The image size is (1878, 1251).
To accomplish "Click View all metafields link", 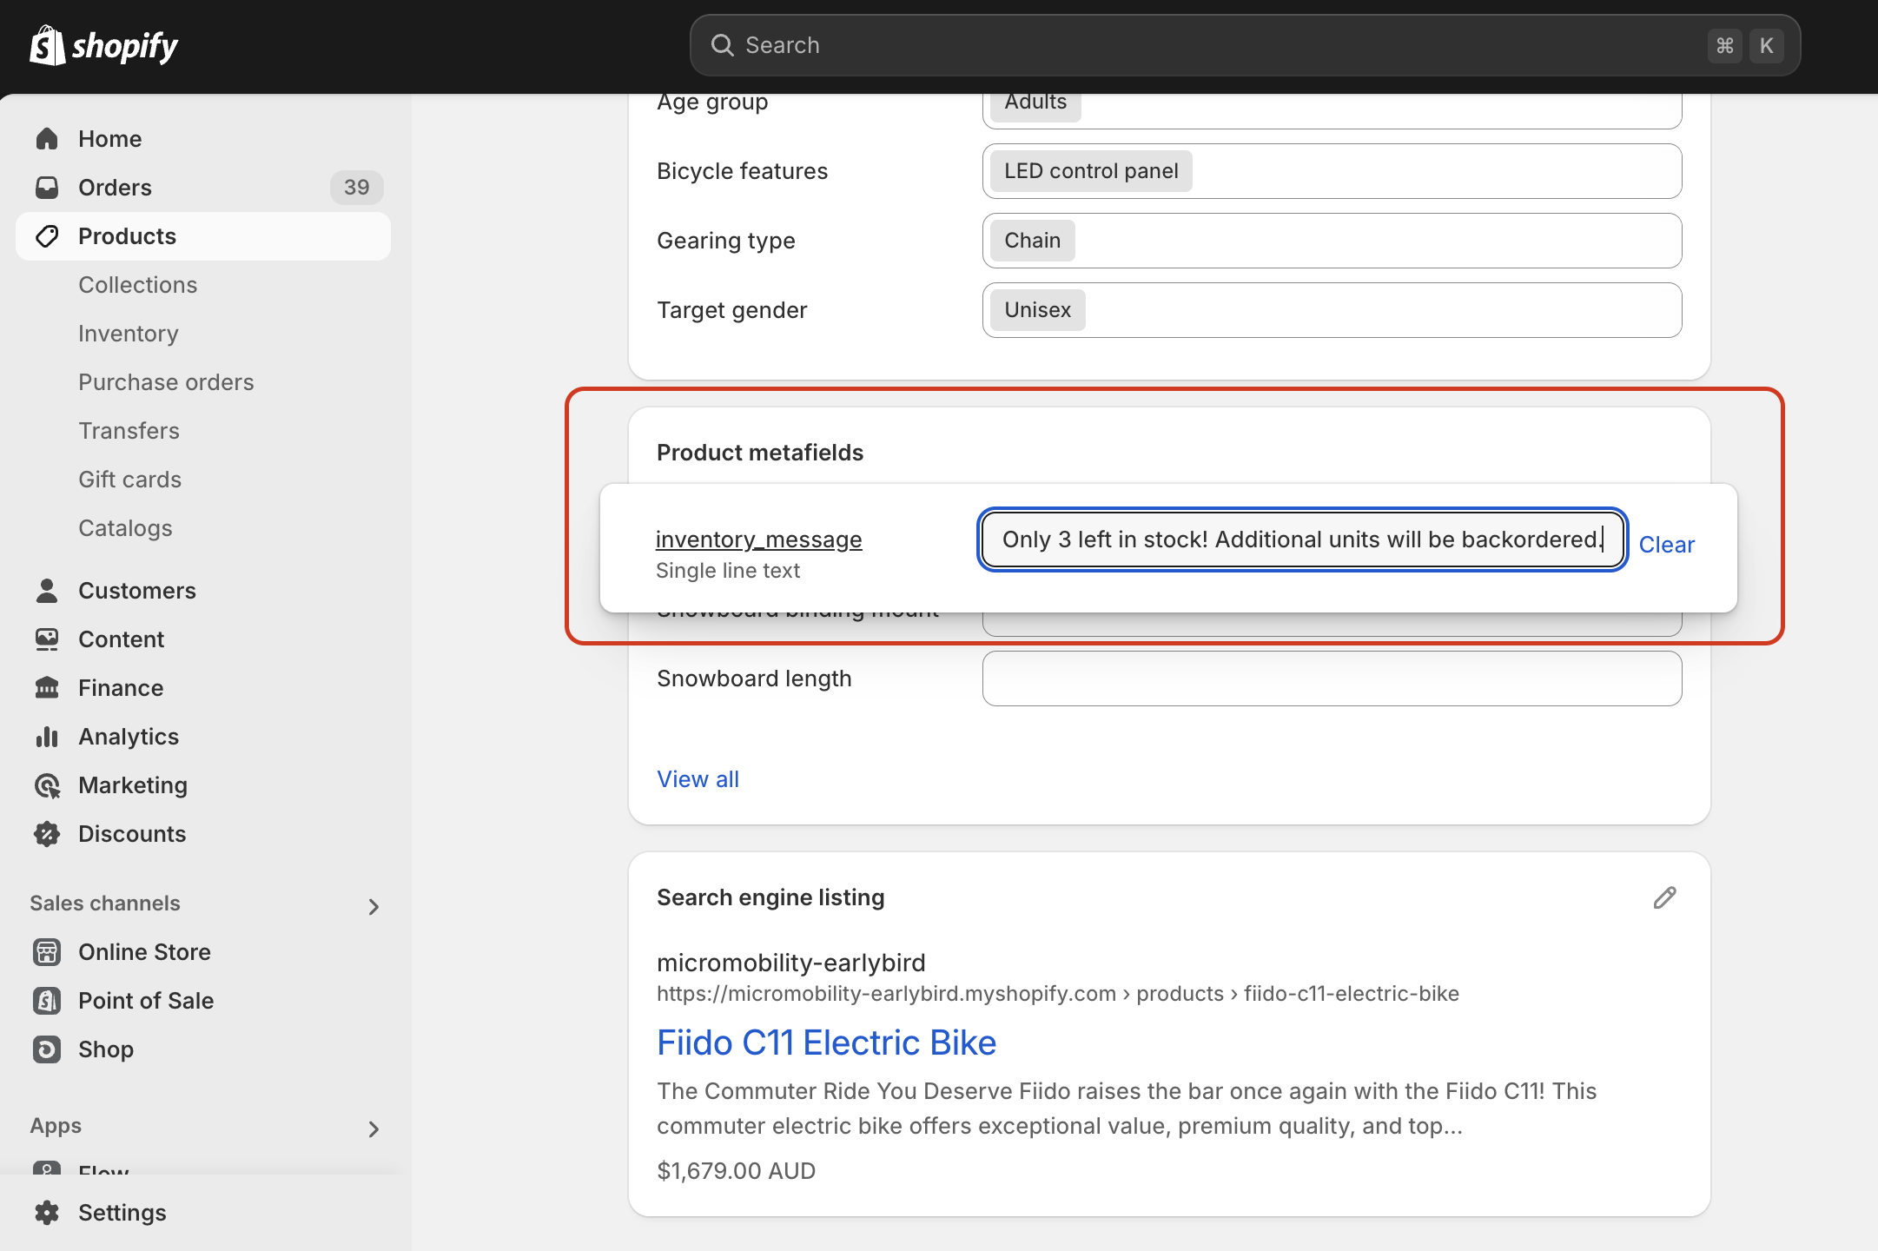I will click(698, 779).
